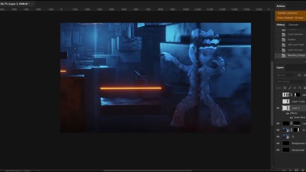Select the Background layer name
Viewport: 306px width, 172px height.
pyautogui.click(x=298, y=150)
